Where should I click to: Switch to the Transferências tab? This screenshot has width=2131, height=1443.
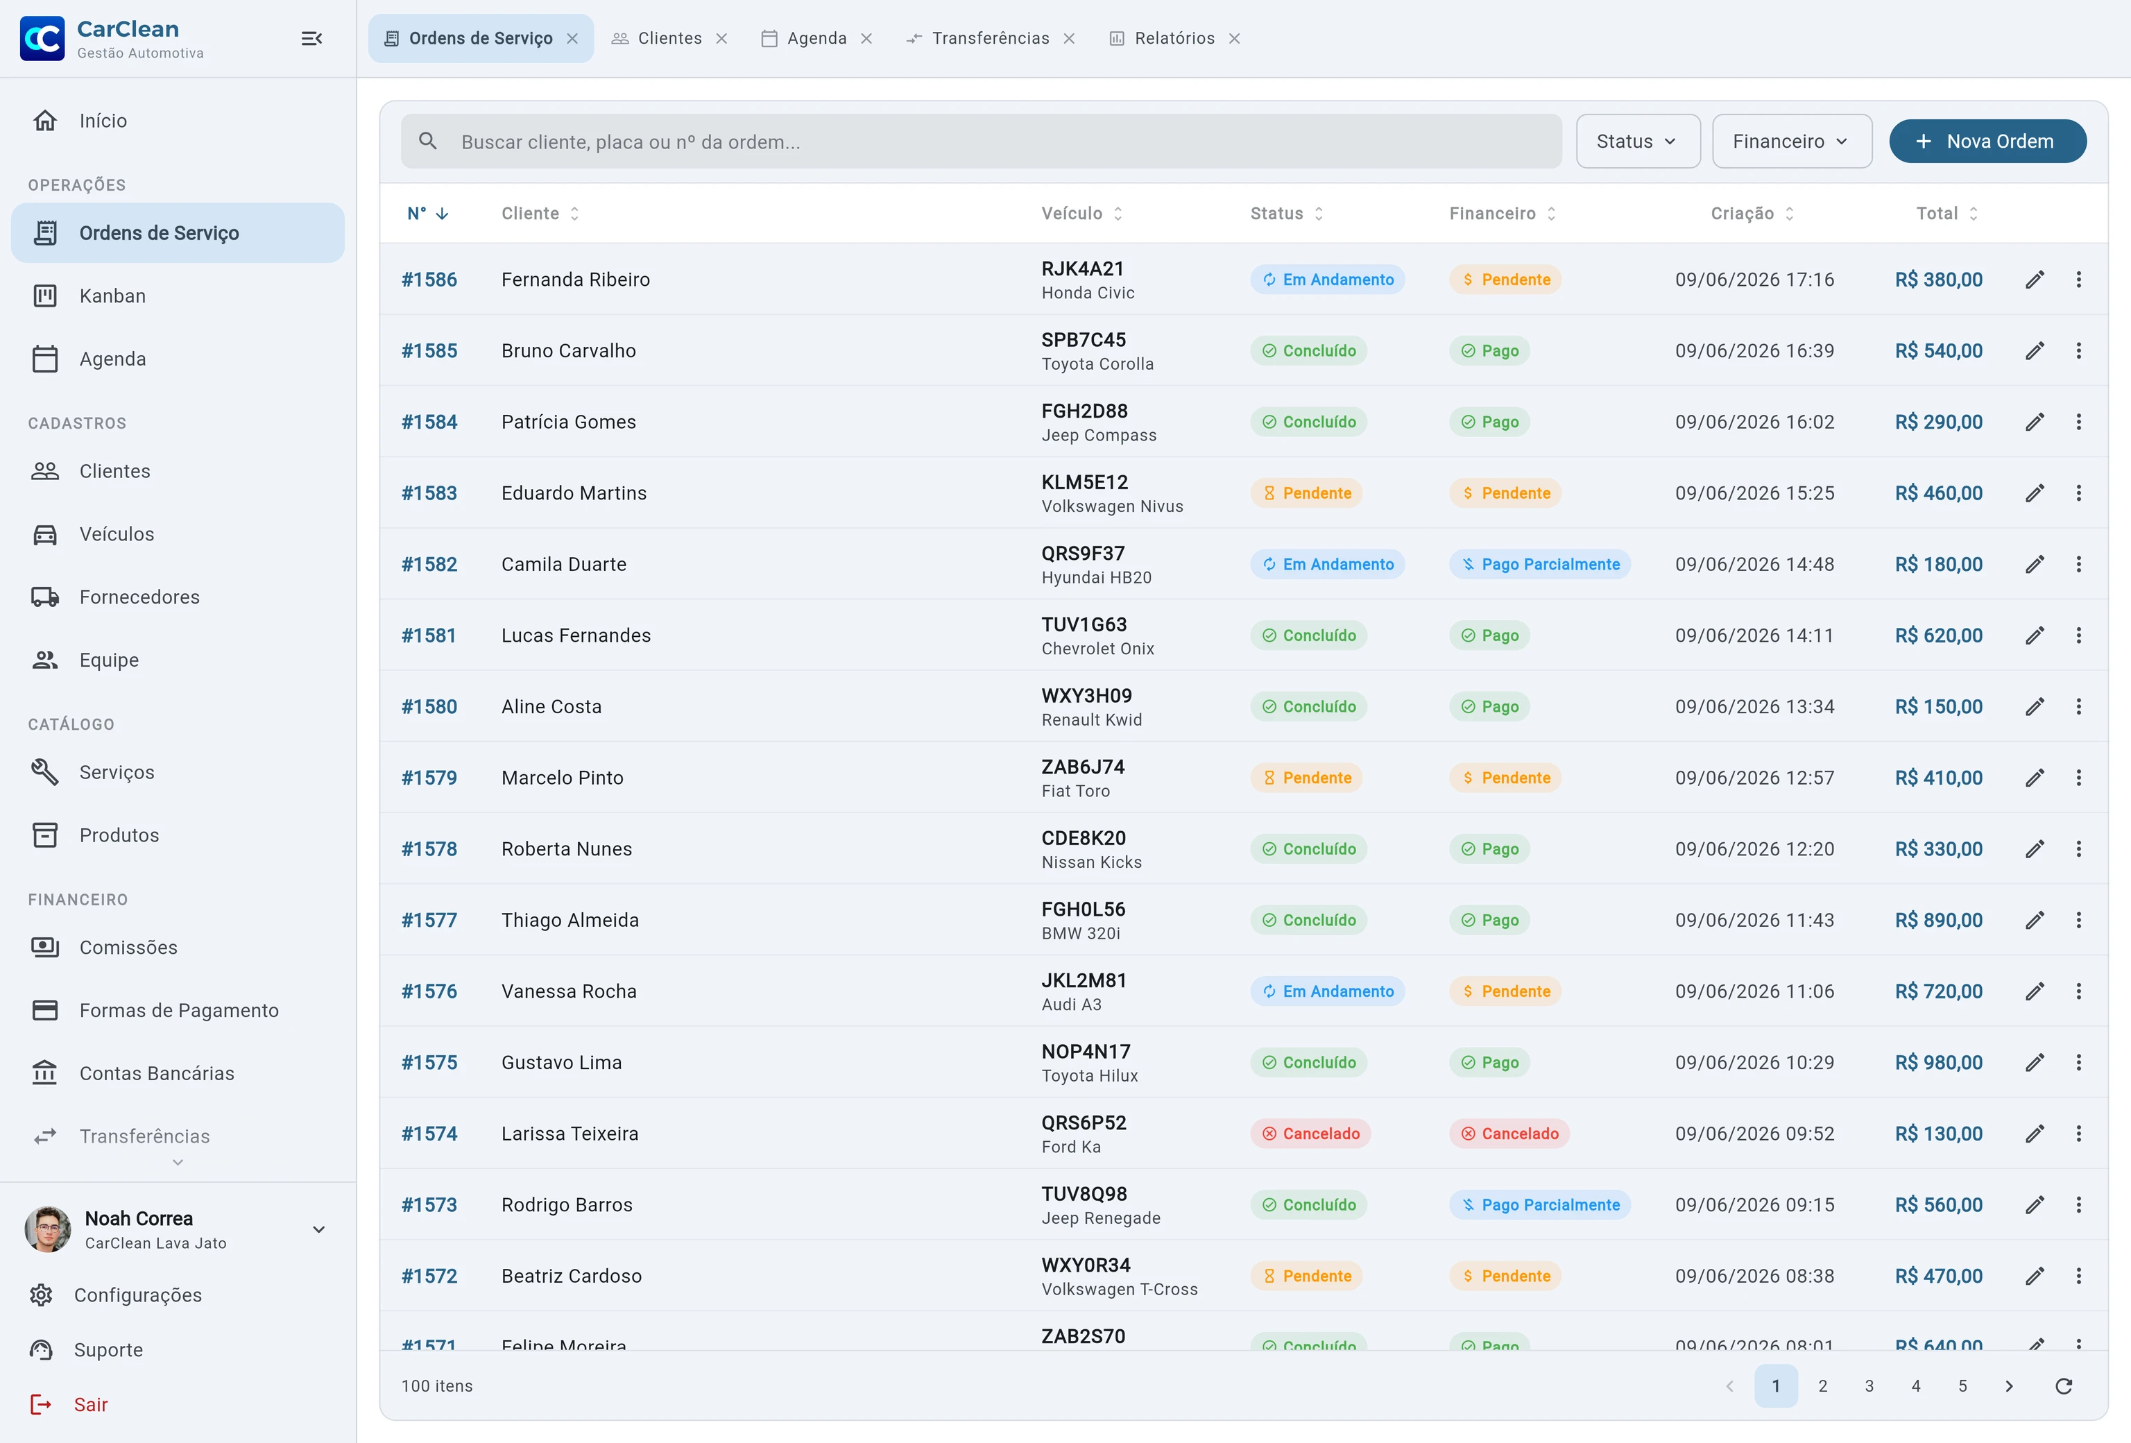[989, 39]
